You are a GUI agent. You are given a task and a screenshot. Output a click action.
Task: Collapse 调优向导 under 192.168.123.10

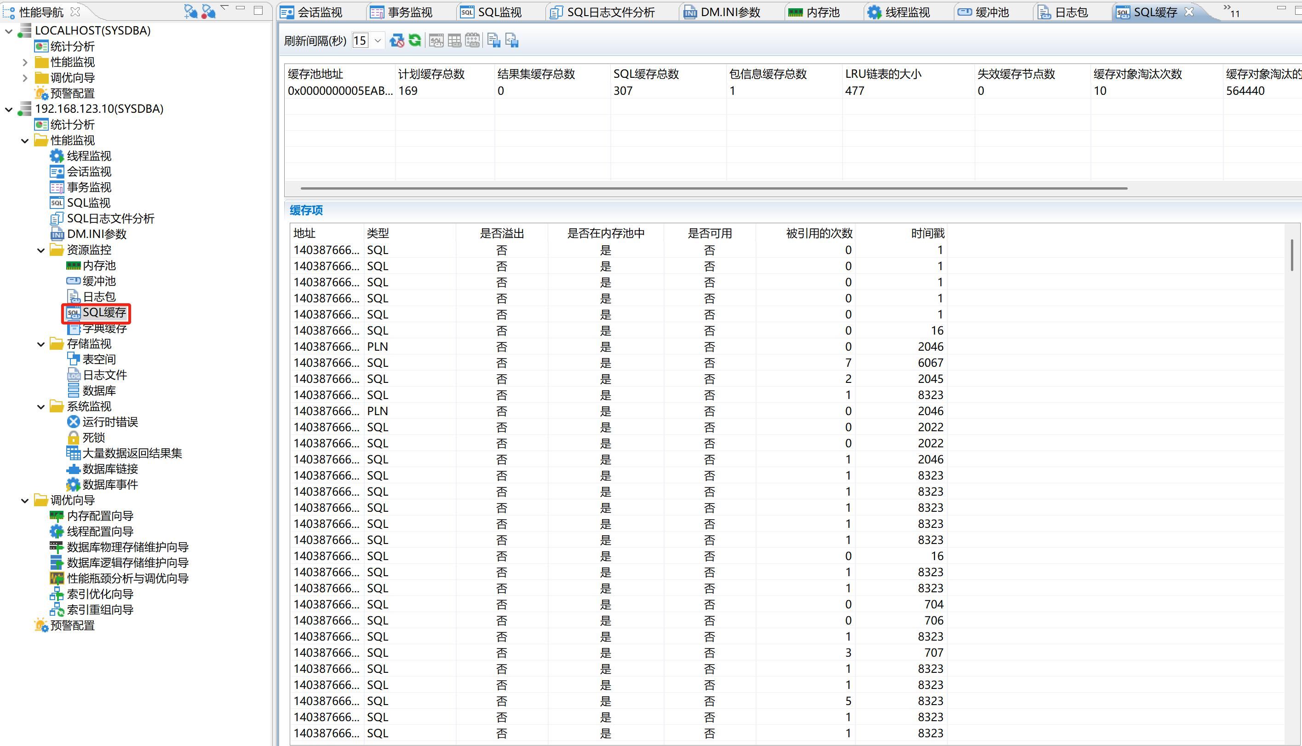(x=25, y=501)
